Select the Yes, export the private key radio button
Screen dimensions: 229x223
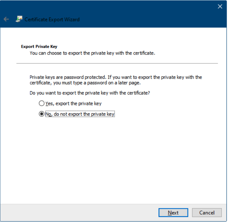41,103
